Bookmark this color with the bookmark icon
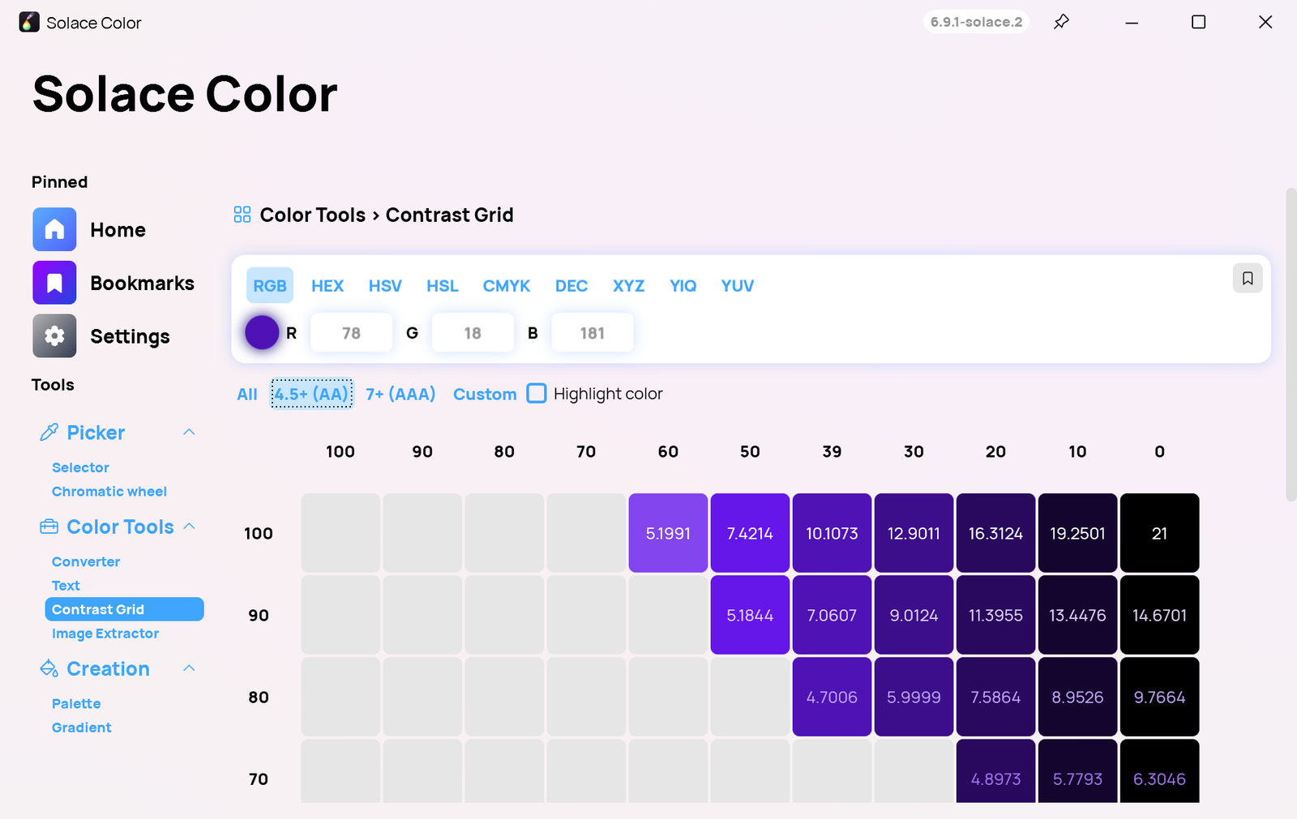The height and width of the screenshot is (819, 1297). pyautogui.click(x=1248, y=279)
